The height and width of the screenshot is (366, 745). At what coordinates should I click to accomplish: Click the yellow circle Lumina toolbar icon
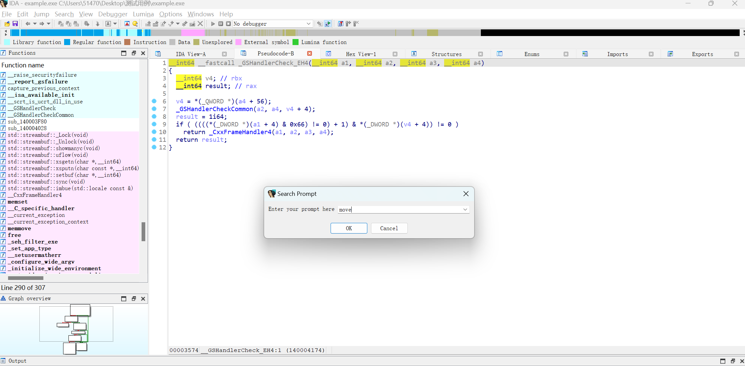pos(135,24)
